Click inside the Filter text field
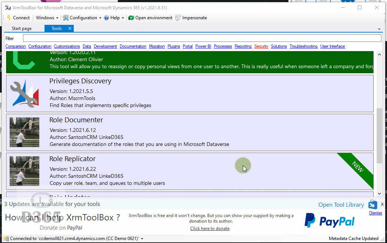 tap(202, 38)
